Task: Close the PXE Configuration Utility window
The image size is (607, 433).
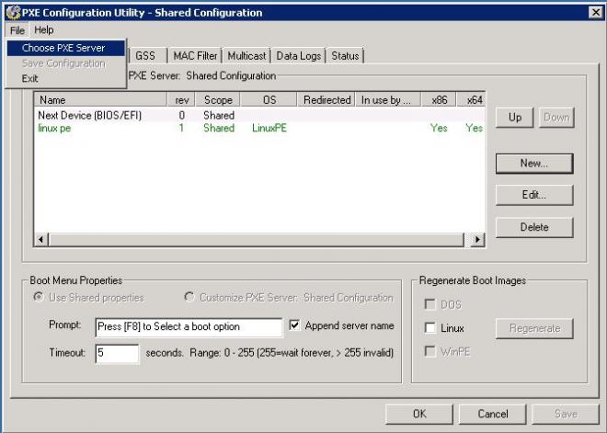Action: 595,12
